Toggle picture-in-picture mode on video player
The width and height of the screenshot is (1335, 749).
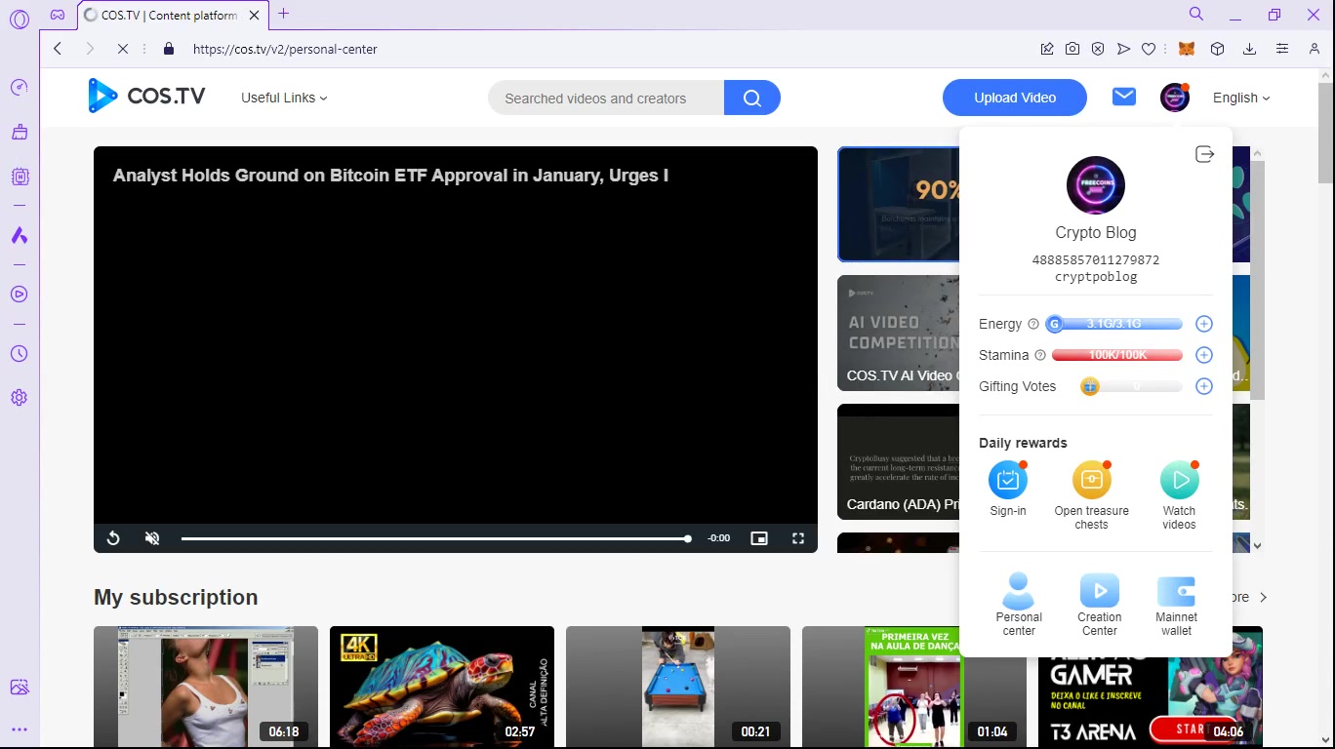pyautogui.click(x=759, y=538)
